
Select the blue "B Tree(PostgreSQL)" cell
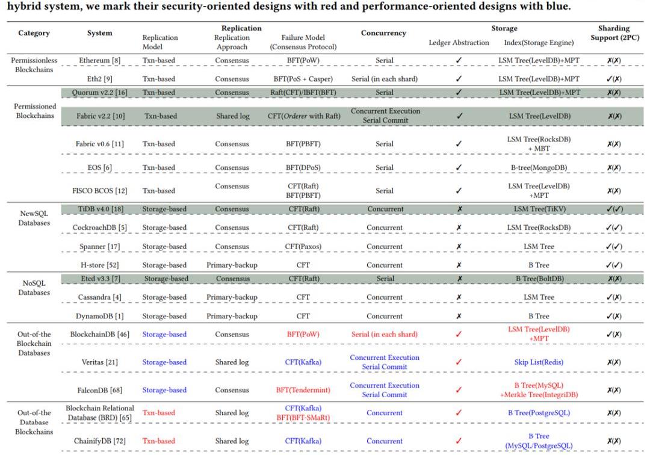[539, 413]
